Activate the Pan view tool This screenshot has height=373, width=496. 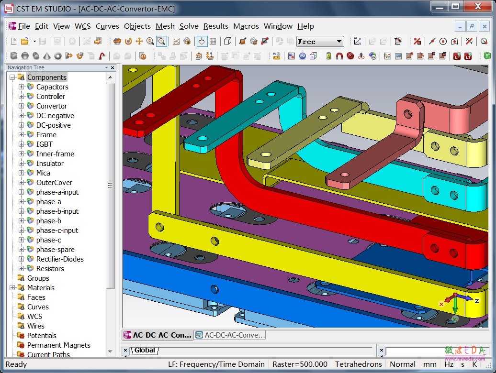[x=139, y=41]
